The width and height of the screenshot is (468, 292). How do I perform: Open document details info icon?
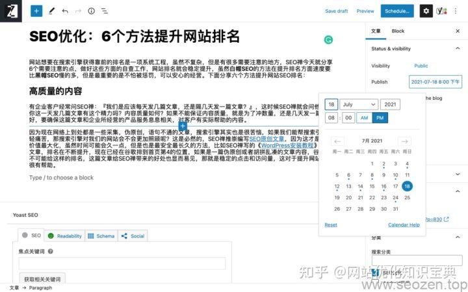91,11
